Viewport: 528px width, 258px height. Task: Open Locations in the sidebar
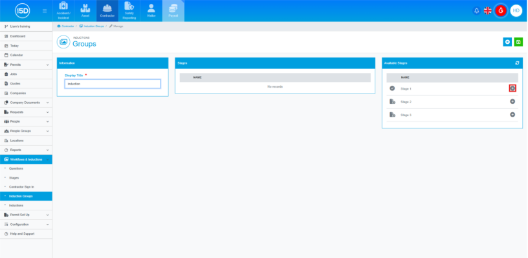coord(26,140)
